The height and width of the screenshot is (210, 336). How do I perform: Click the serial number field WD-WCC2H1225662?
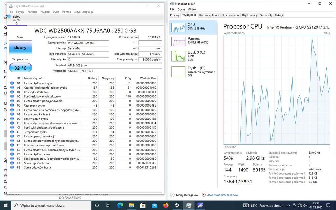click(88, 43)
